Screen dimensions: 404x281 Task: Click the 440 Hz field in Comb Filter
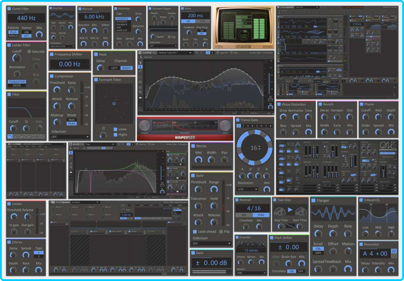coord(26,18)
